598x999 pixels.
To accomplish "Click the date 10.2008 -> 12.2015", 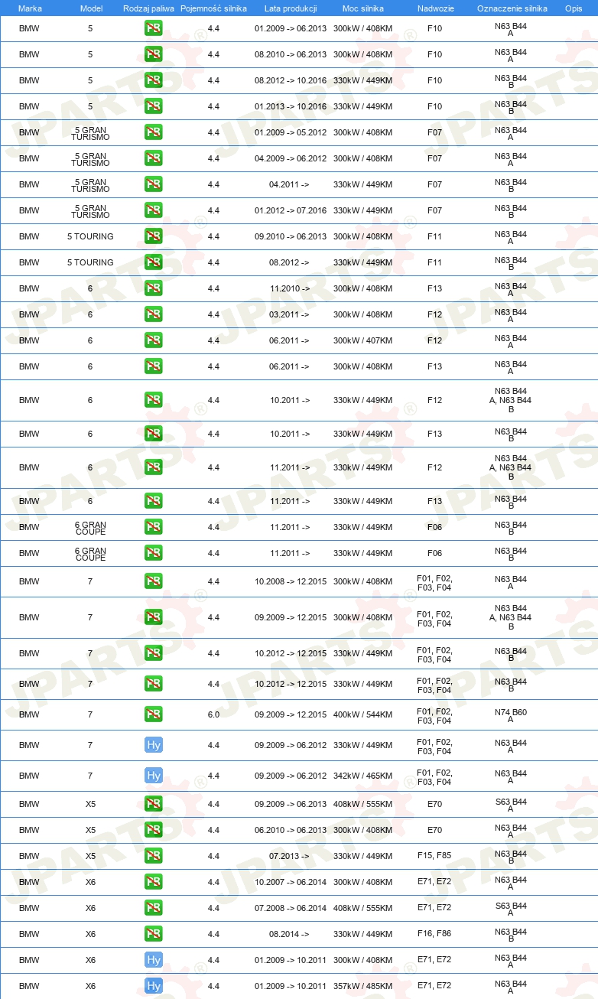I will click(x=290, y=581).
